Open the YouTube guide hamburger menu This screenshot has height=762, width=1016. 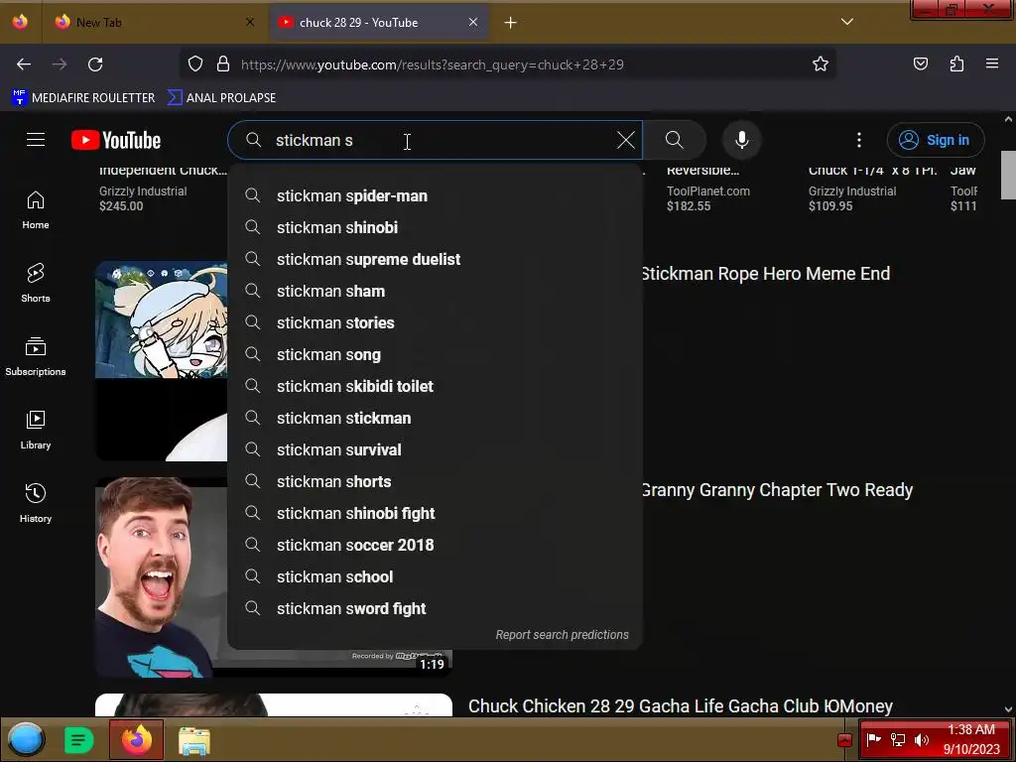pyautogui.click(x=36, y=140)
